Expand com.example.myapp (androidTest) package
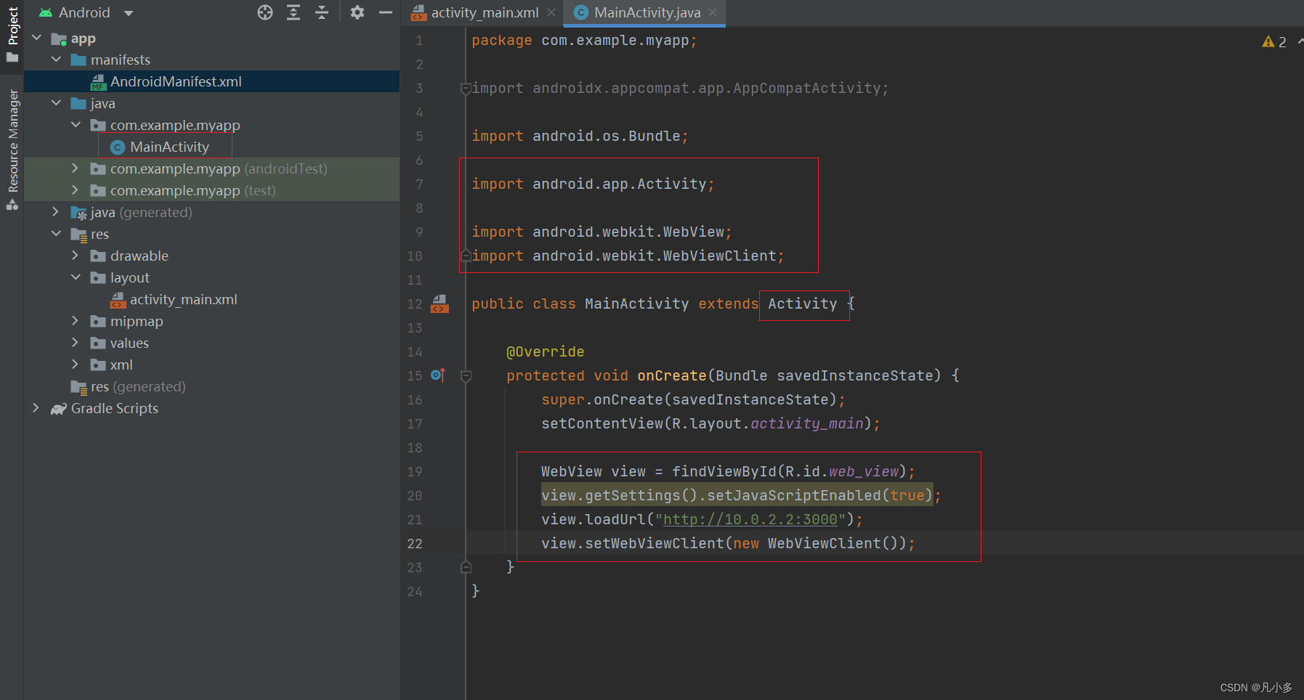This screenshot has width=1304, height=700. point(76,168)
